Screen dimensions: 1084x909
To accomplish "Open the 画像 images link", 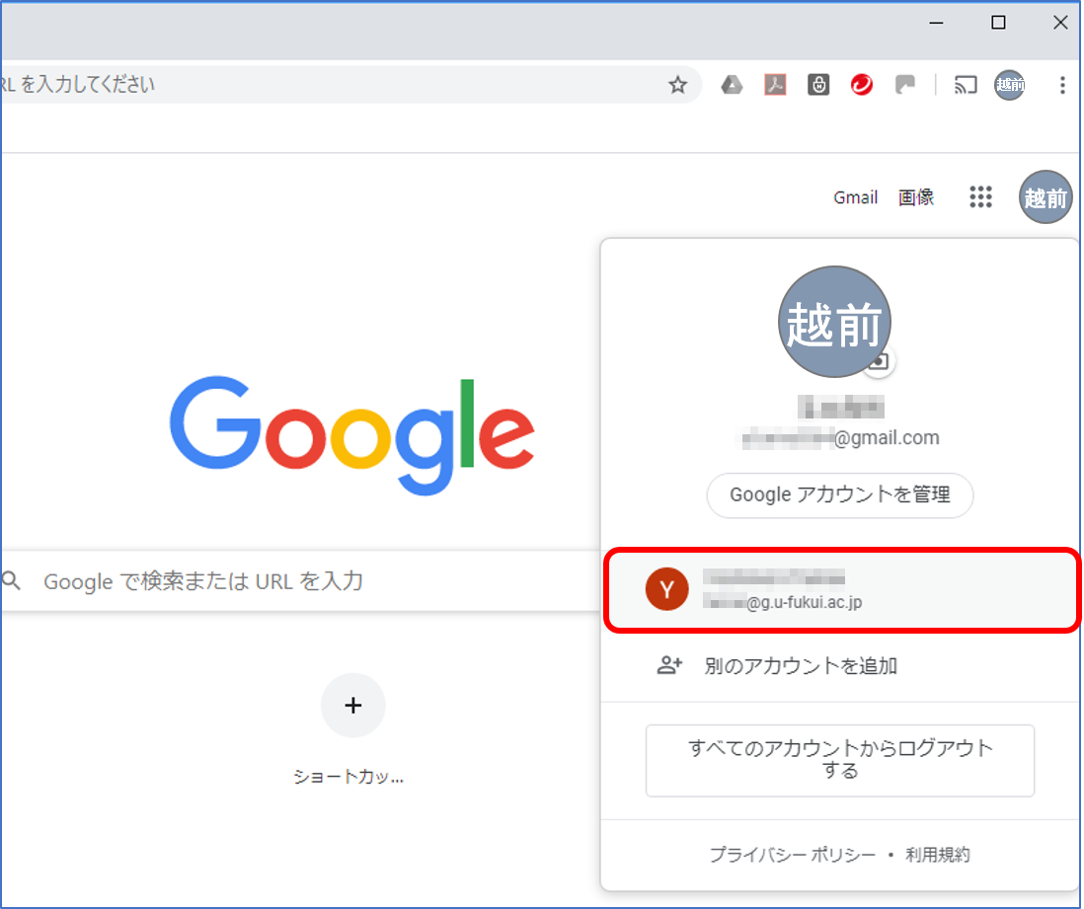I will click(x=916, y=197).
